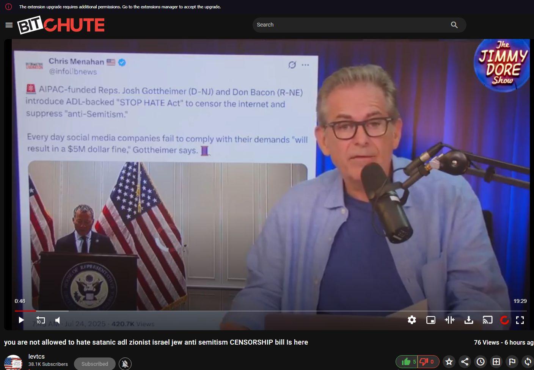Image resolution: width=534 pixels, height=370 pixels.
Task: Like the video with thumbs up
Action: point(407,362)
